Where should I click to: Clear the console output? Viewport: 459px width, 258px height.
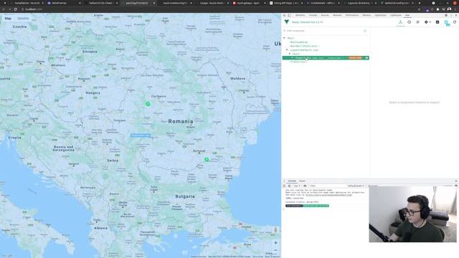pos(289,186)
